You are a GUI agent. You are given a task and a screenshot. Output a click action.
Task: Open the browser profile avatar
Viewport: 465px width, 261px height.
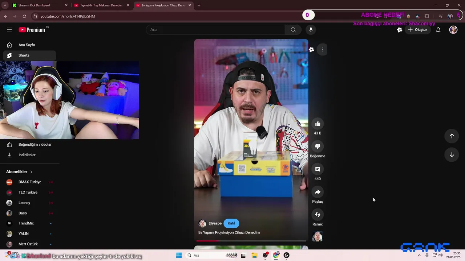point(450,16)
